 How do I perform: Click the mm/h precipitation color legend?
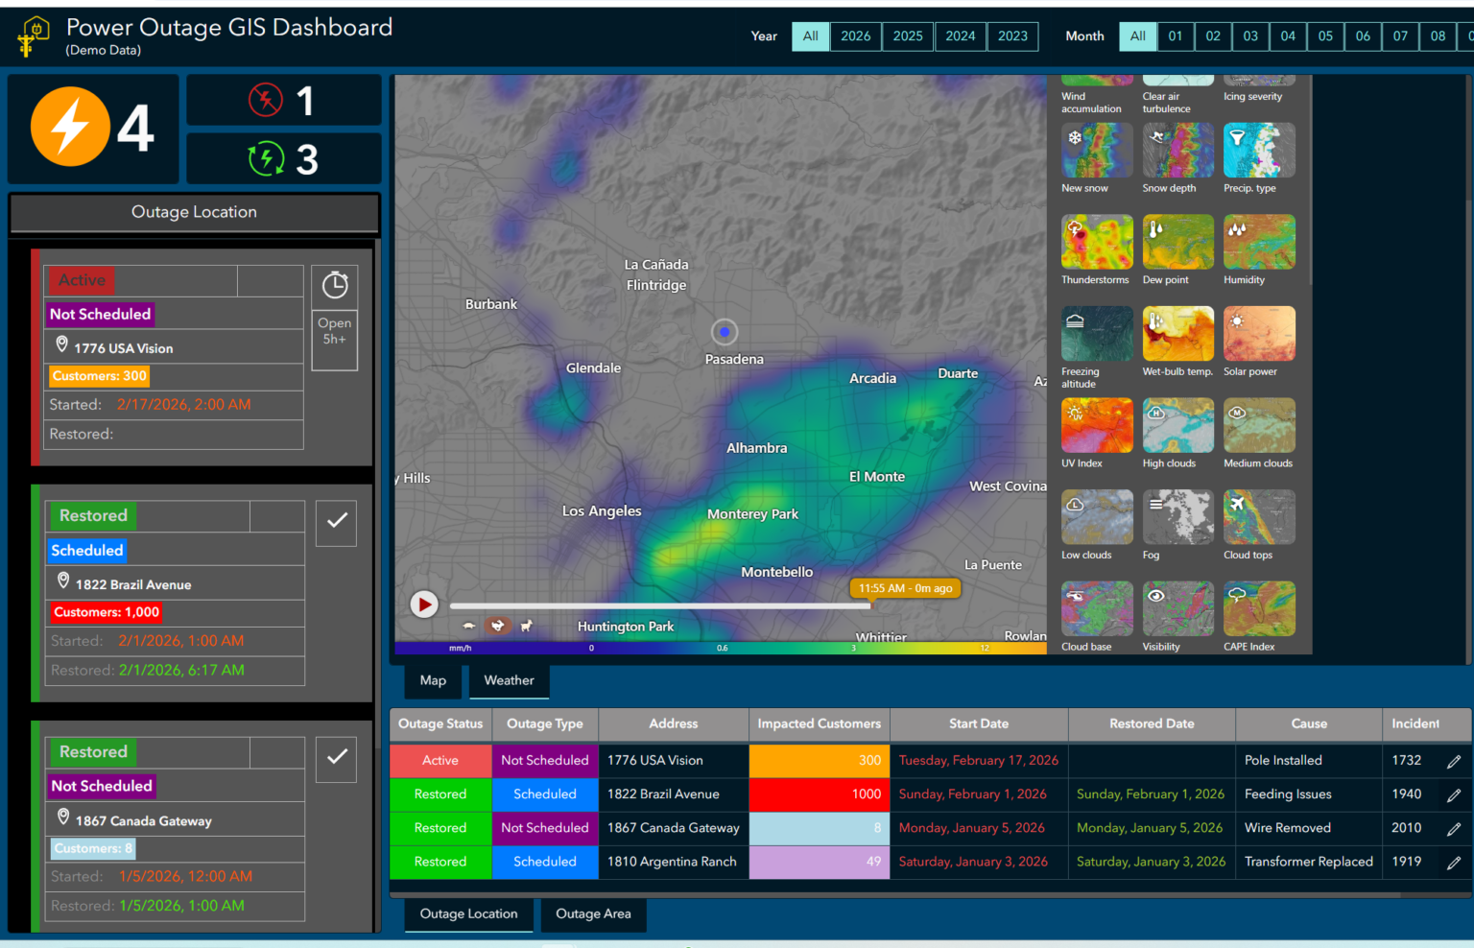point(721,649)
